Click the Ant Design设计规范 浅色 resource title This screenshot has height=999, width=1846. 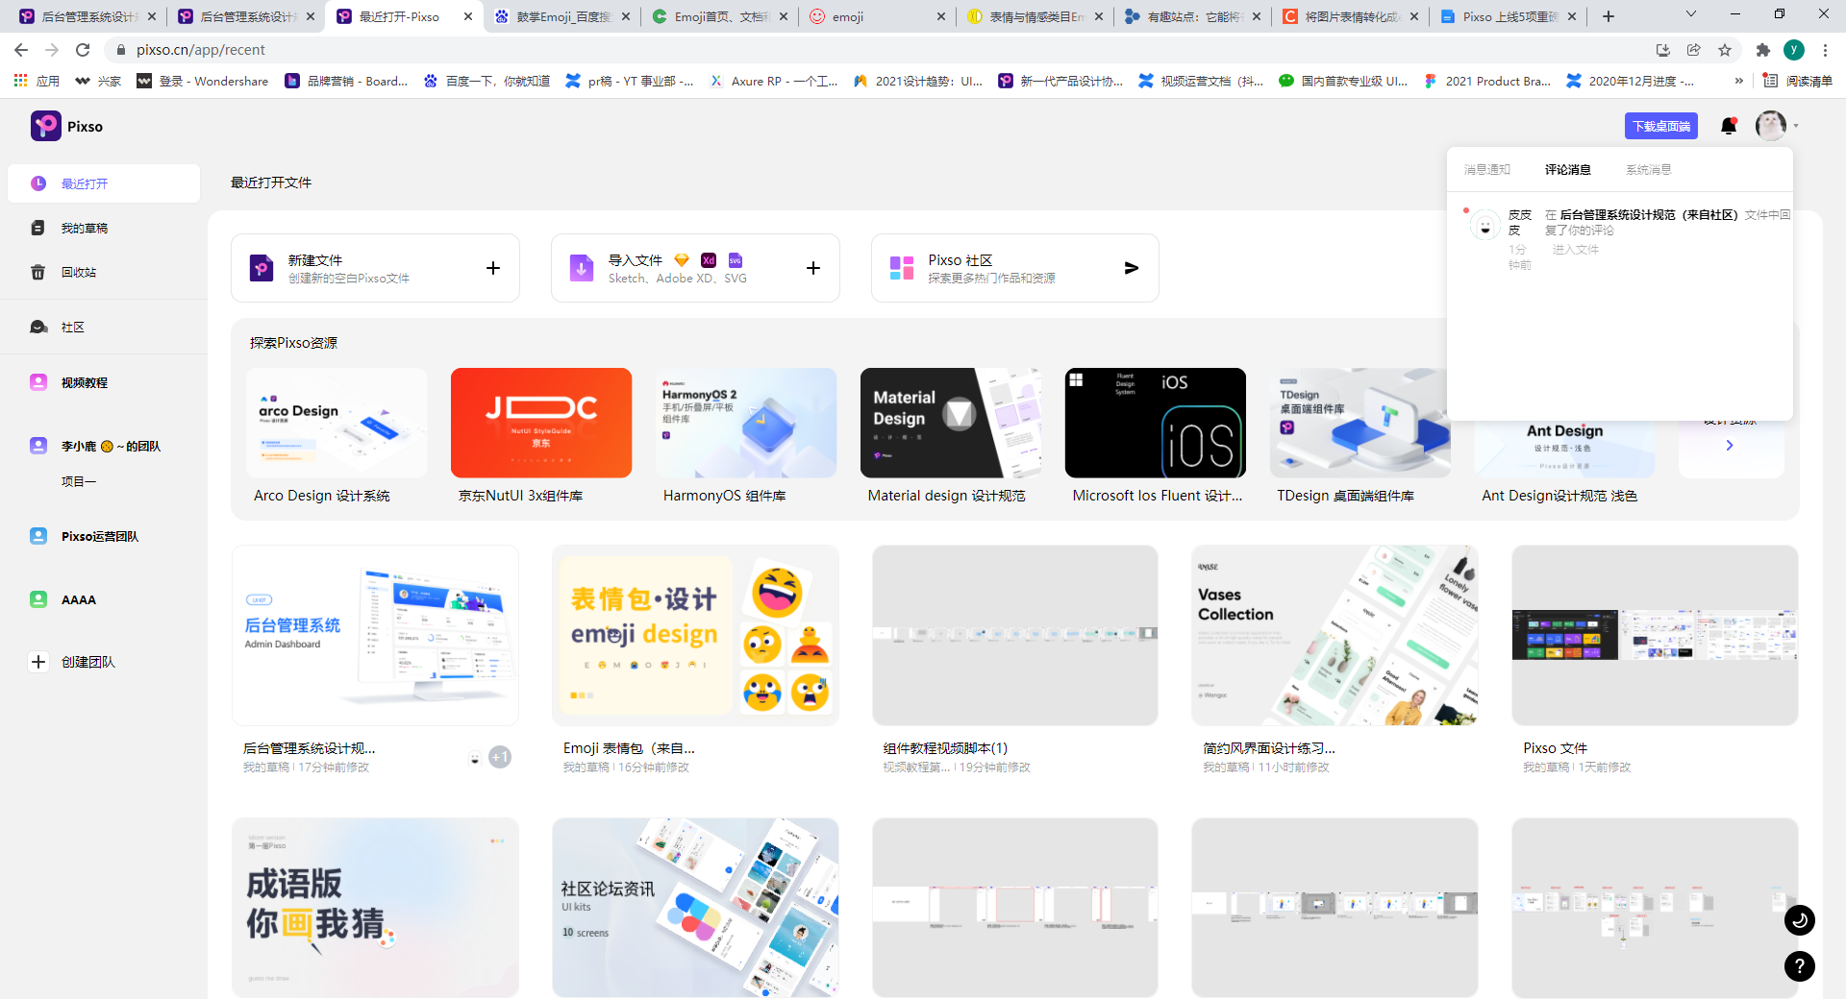click(1559, 496)
